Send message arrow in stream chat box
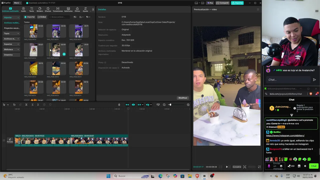This screenshot has width=320, height=180. tap(314, 80)
